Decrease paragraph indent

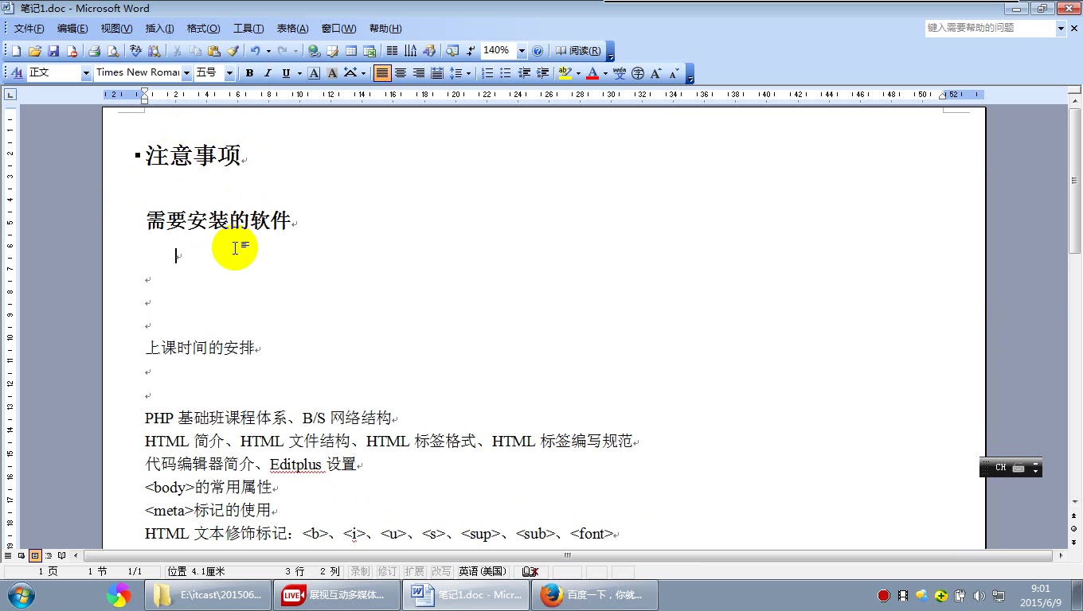point(524,73)
